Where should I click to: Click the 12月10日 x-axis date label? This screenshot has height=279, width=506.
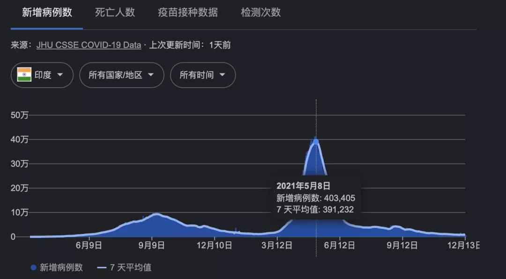pyautogui.click(x=214, y=245)
